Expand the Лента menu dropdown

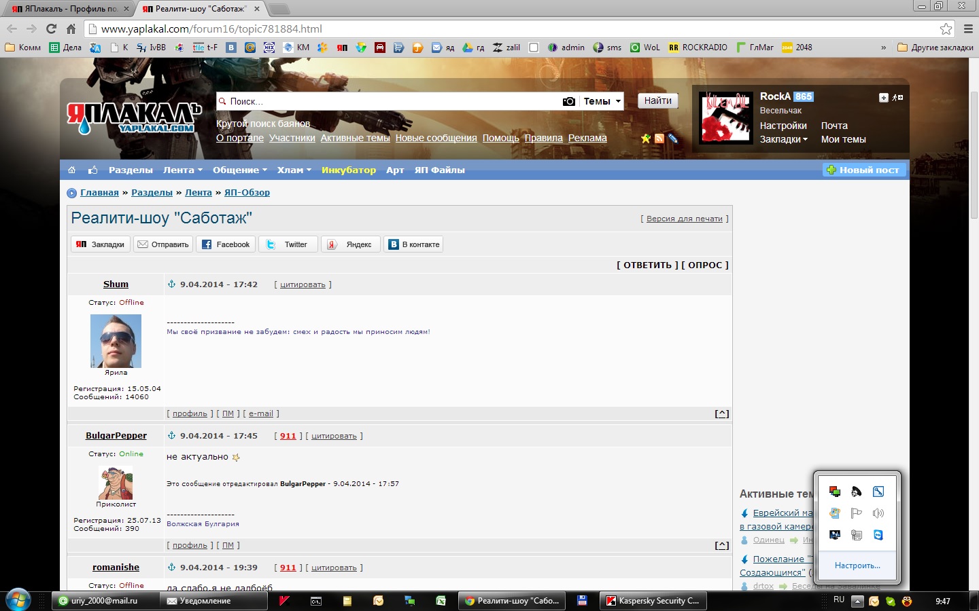coord(183,170)
